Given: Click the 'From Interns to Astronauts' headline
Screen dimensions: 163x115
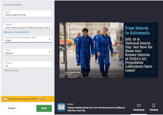Looking at the screenshot, I should click(137, 30).
